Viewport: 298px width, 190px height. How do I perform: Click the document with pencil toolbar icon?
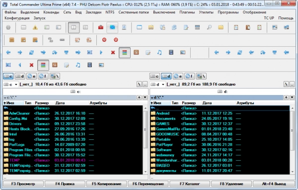pos(186,27)
